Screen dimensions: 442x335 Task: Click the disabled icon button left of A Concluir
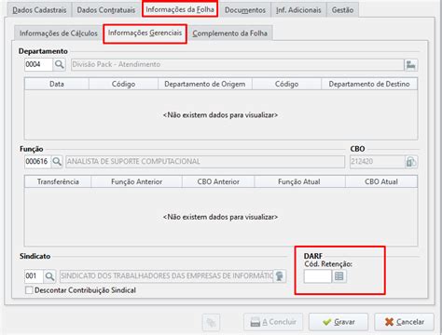pyautogui.click(x=211, y=322)
